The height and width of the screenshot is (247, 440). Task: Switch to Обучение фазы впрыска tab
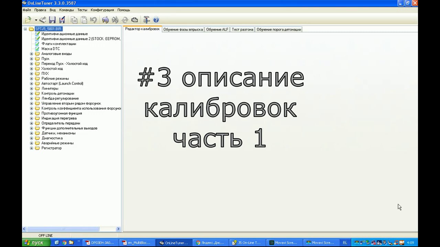183,30
